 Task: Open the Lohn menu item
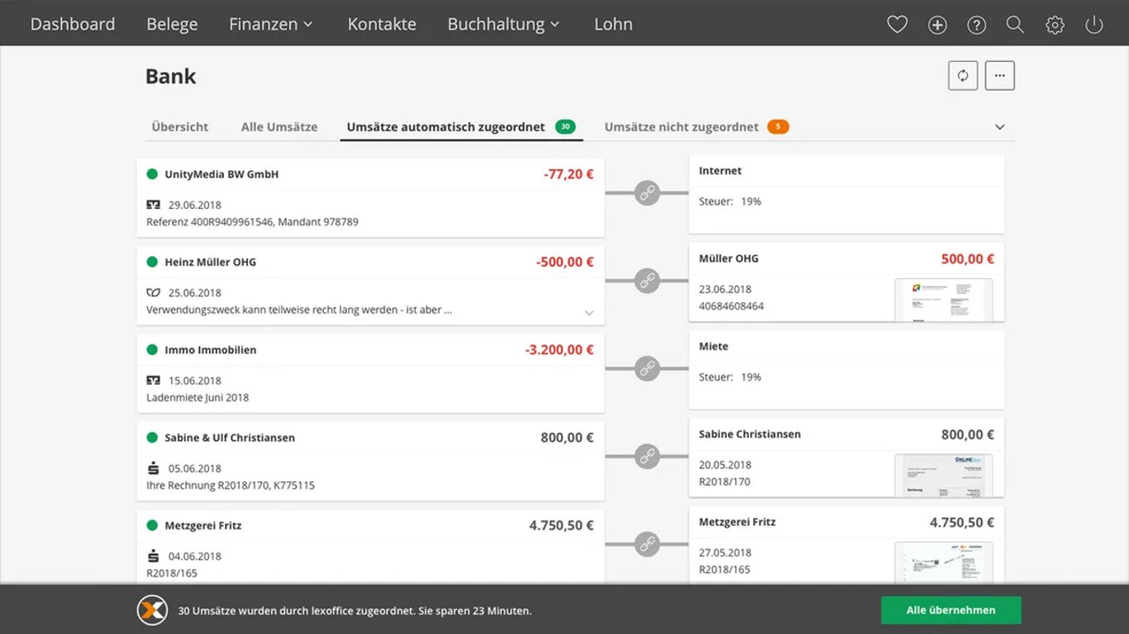click(613, 25)
